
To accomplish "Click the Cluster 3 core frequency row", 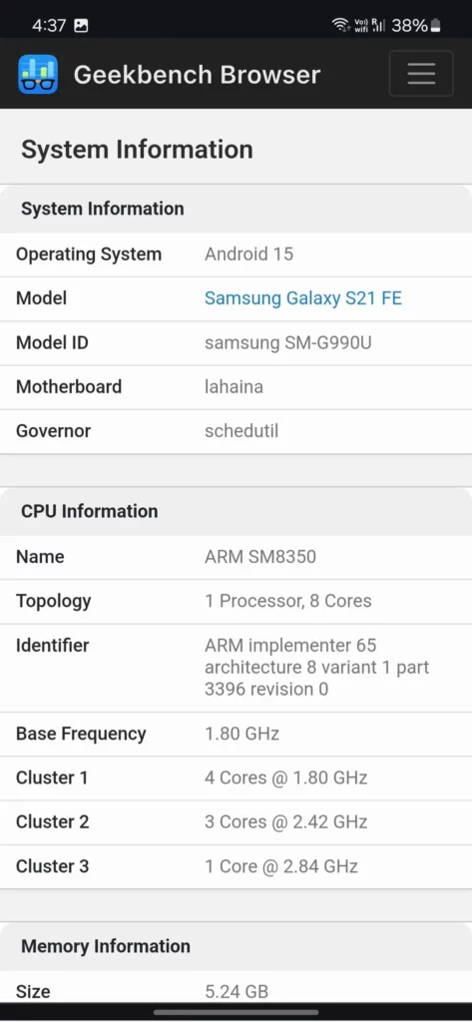I will coord(236,866).
